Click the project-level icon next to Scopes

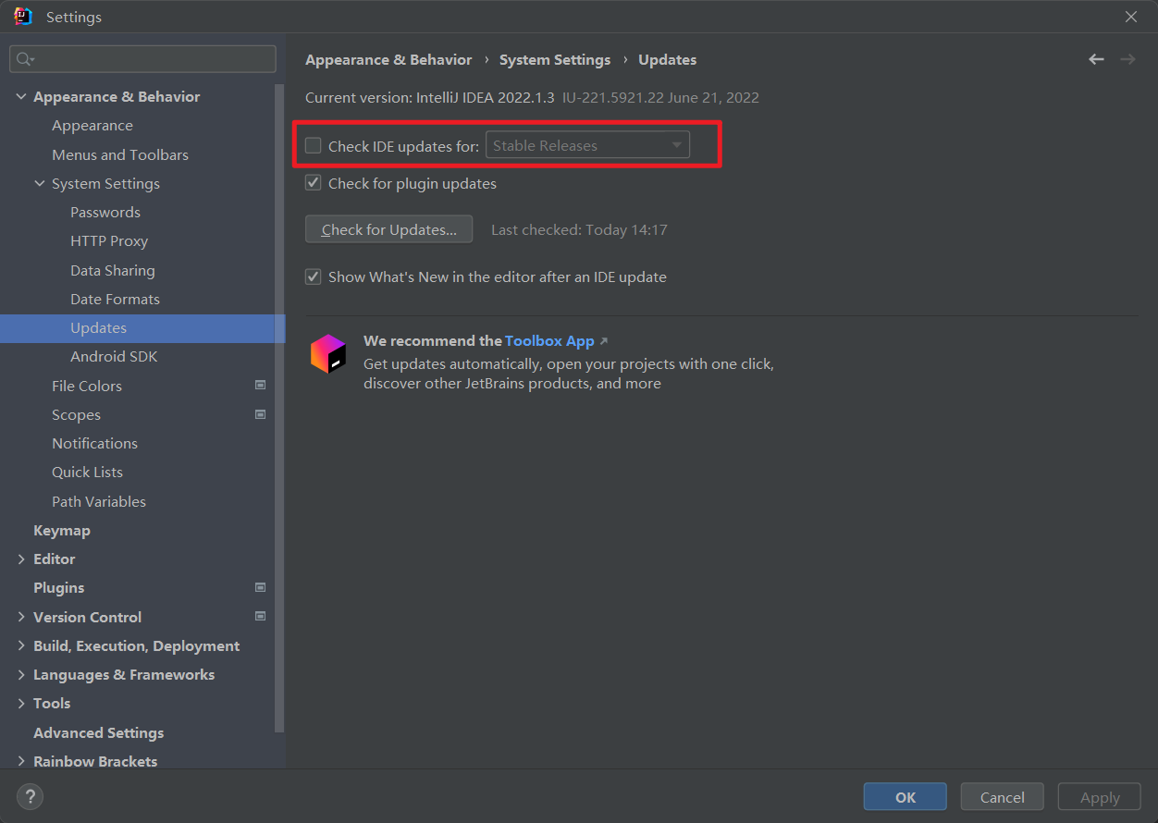pos(260,414)
